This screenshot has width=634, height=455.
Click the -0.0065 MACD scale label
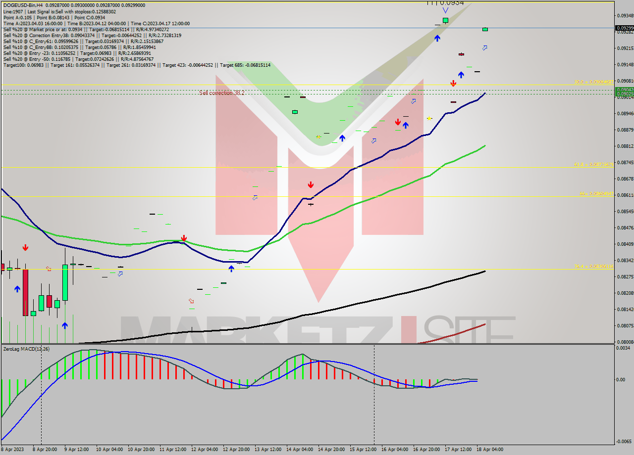(x=624, y=441)
